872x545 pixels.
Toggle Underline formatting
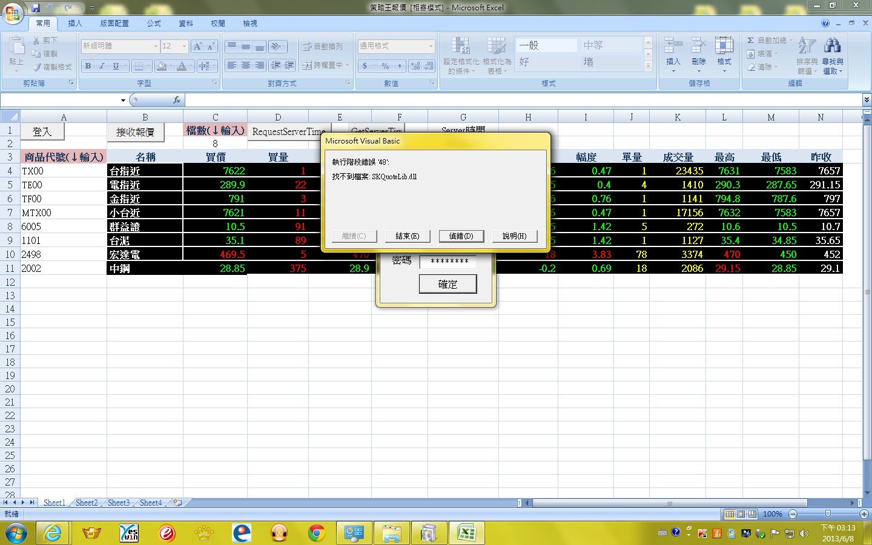point(116,65)
